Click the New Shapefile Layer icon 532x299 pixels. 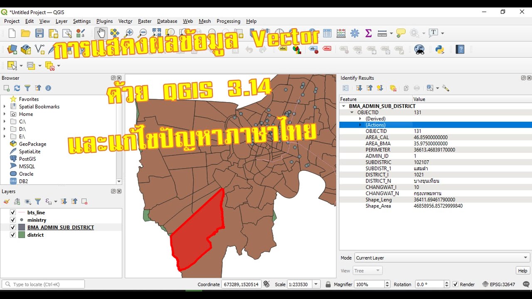[x=39, y=50]
